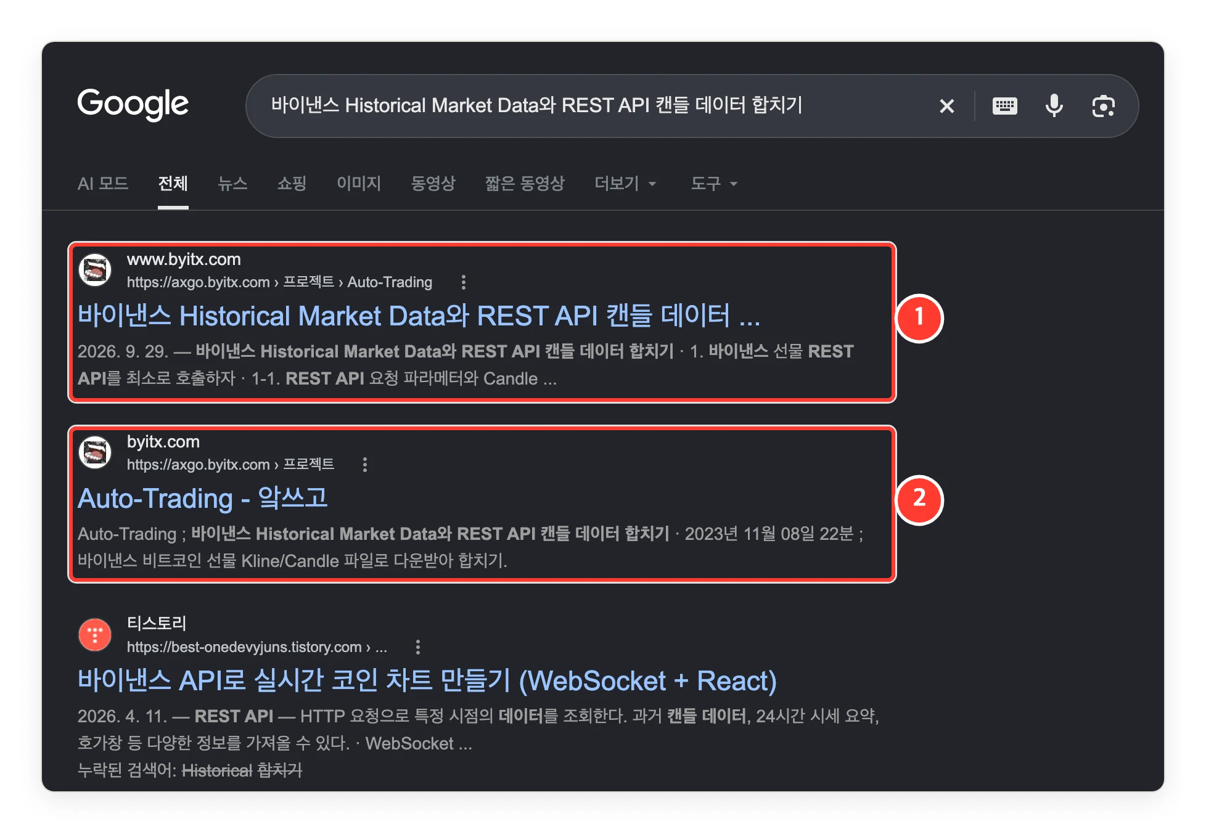This screenshot has height=832, width=1206.
Task: Open the 쇼핑 tab
Action: (292, 183)
